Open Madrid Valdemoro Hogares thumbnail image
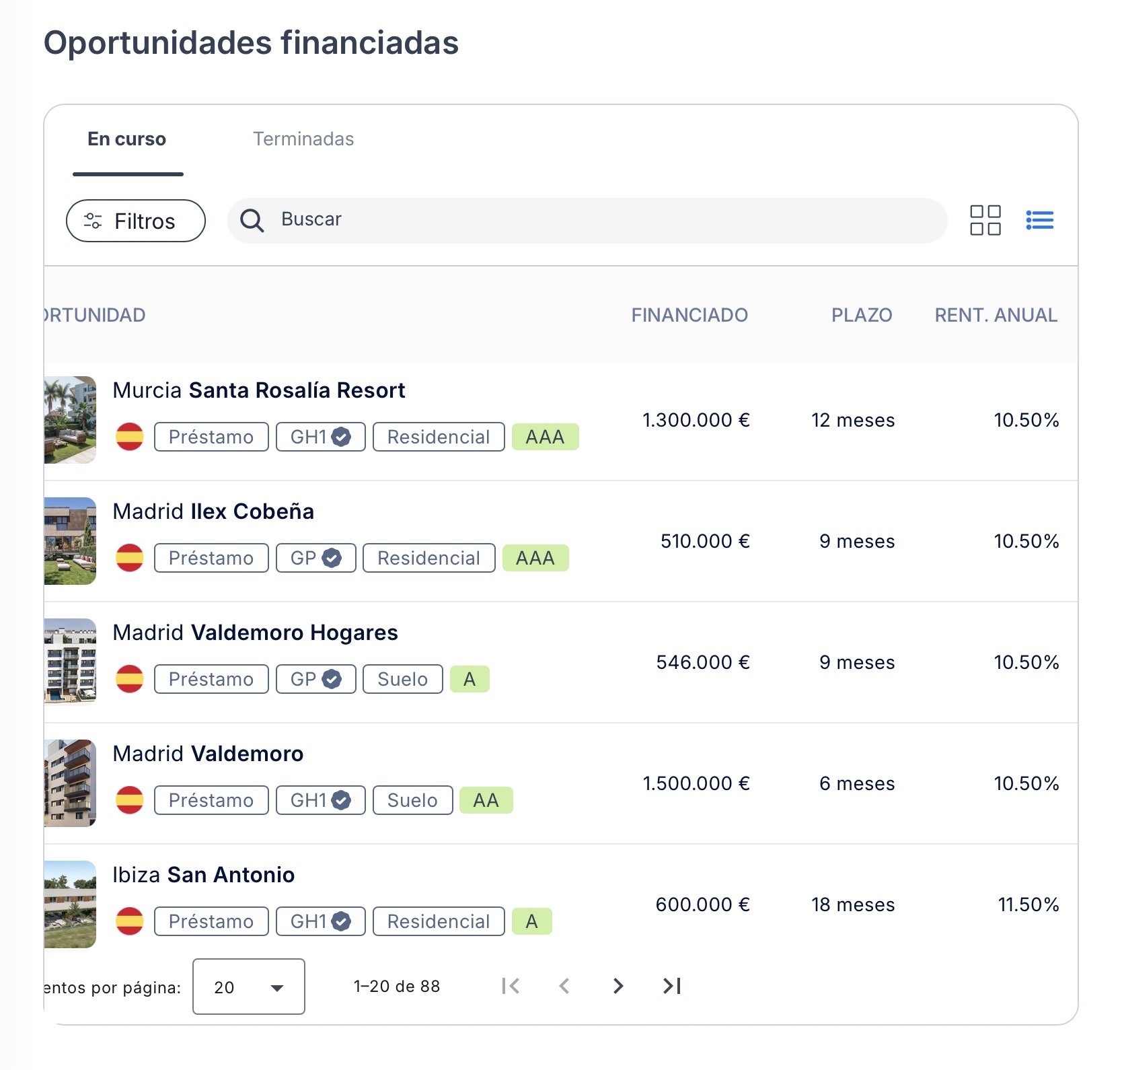This screenshot has width=1122, height=1070. point(70,662)
